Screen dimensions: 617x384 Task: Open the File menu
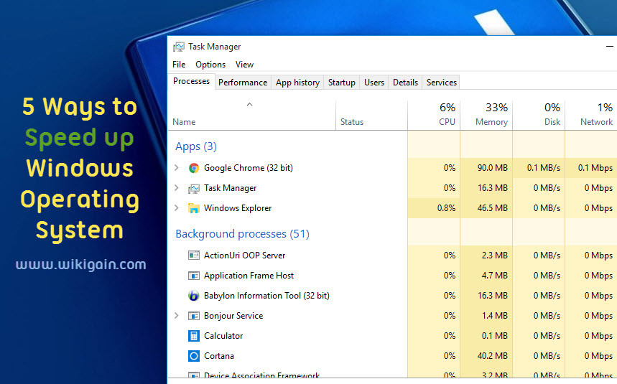pos(179,65)
